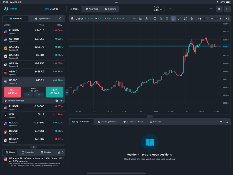Image resolution: width=233 pixels, height=175 pixels.
Task: Select the crosshair cursor tool
Action: (173, 19)
